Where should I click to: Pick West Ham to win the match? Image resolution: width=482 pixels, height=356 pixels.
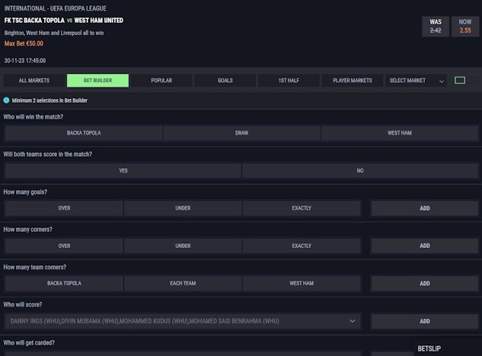(400, 133)
